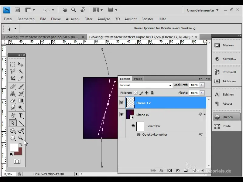Open the Deckkraft opacity slider arrow
Image resolution: width=243 pixels, height=182 pixels.
(202, 85)
